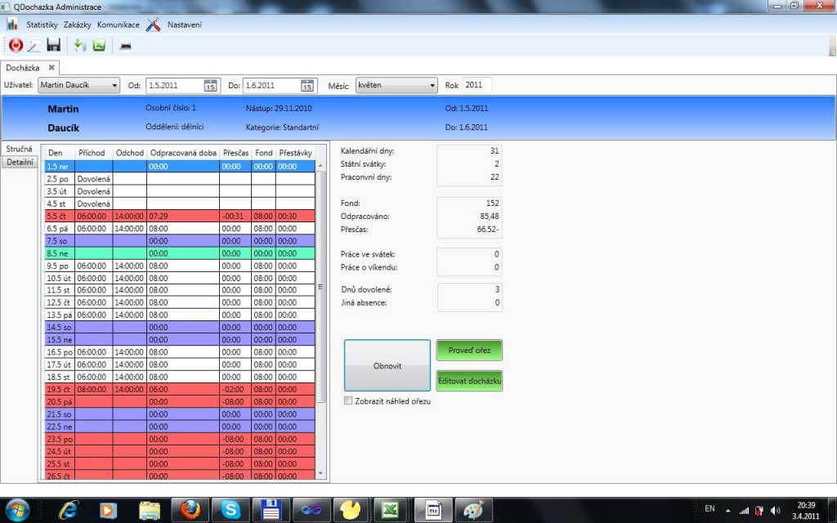Open the calendar picker for Do date

pyautogui.click(x=307, y=85)
